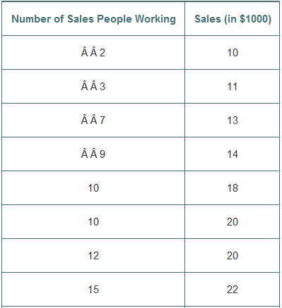Select the second 10 sales people cell

point(93,222)
